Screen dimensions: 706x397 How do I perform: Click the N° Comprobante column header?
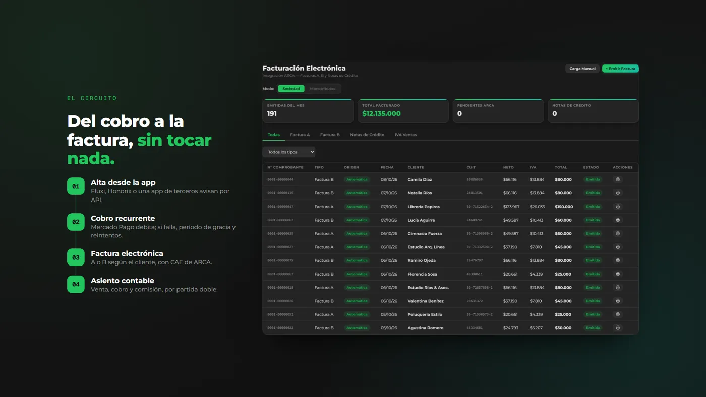click(x=285, y=167)
